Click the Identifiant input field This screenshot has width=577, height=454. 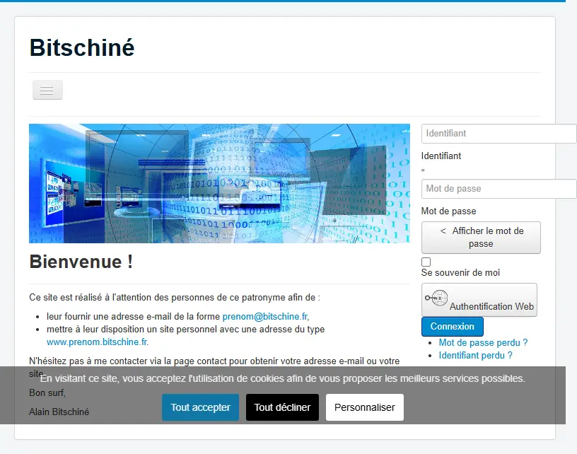499,133
